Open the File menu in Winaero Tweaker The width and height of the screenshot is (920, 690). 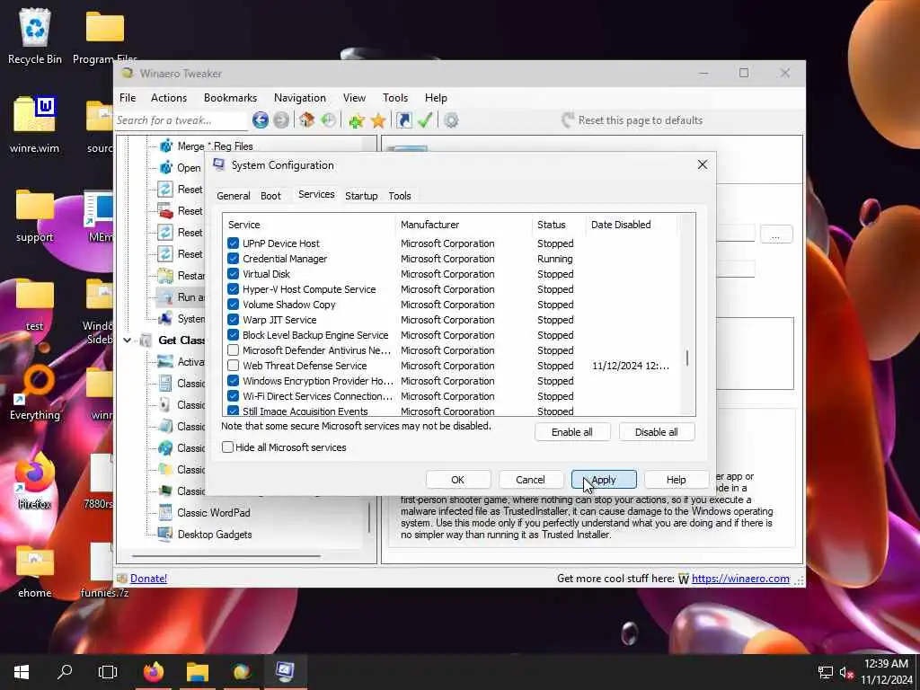[x=128, y=98]
